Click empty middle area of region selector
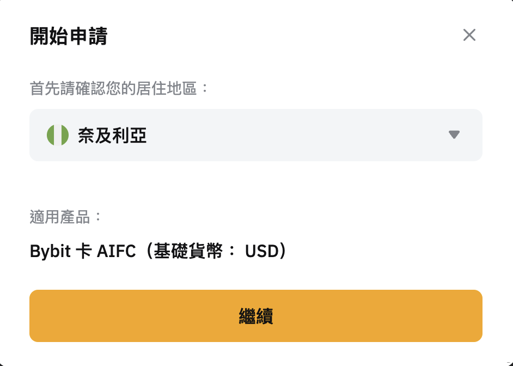 tap(294, 135)
